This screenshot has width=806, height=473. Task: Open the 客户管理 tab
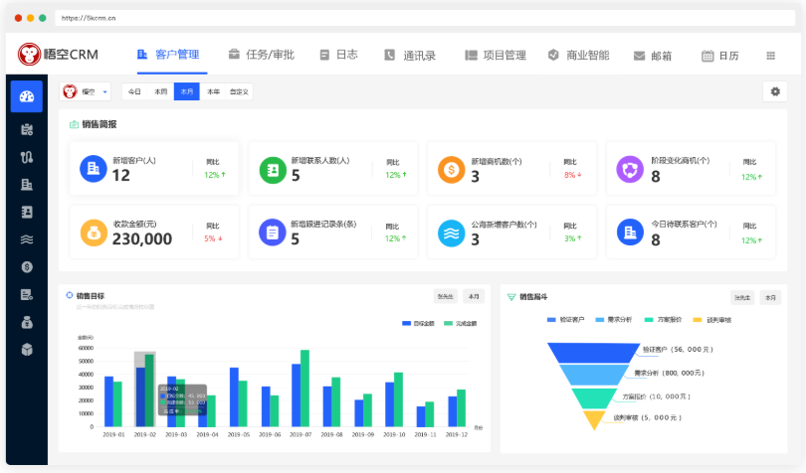coord(168,55)
